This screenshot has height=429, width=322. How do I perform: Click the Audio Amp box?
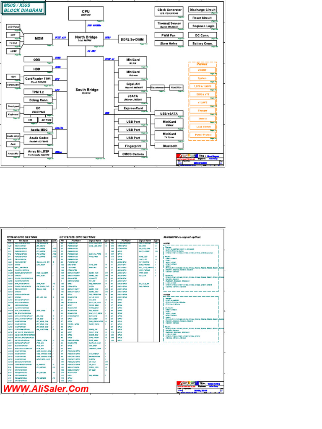point(13,136)
